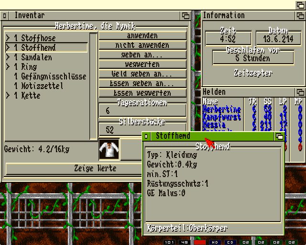Click the CD indicator in status bar
The image size is (306, 245).
[x=230, y=242]
